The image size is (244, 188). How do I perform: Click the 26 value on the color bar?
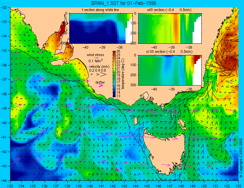pyautogui.click(x=118, y=52)
